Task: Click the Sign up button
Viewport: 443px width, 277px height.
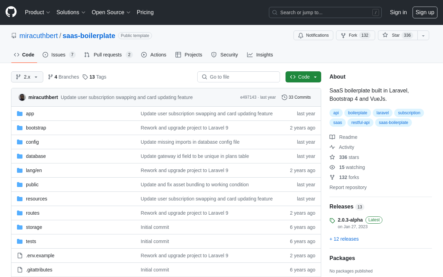Action: coord(425,12)
